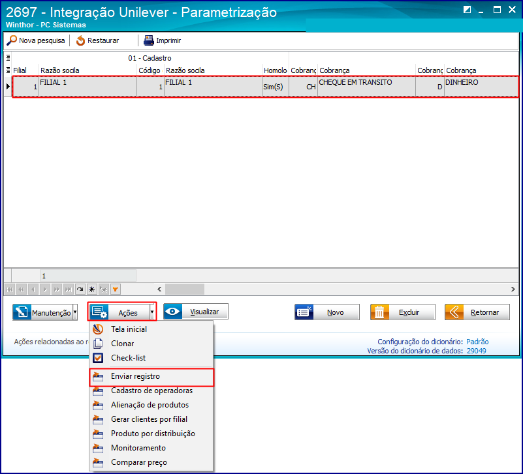523x474 pixels.
Task: Click the horizontal scrollbar thumb
Action: click(x=185, y=289)
